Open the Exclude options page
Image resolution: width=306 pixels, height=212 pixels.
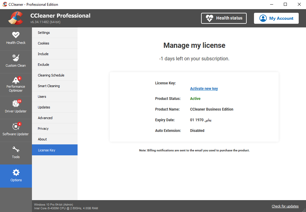(55, 65)
